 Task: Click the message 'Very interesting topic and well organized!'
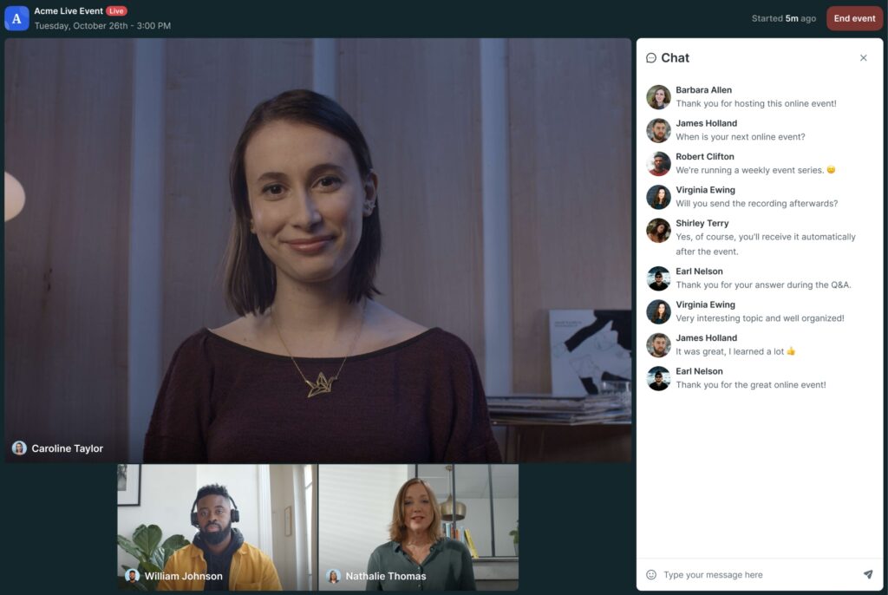760,318
